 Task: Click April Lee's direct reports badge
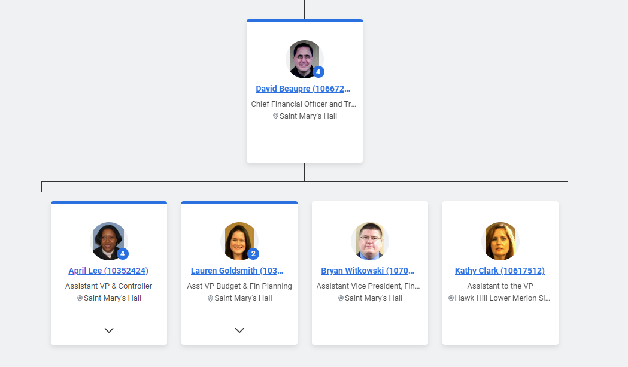pos(123,254)
